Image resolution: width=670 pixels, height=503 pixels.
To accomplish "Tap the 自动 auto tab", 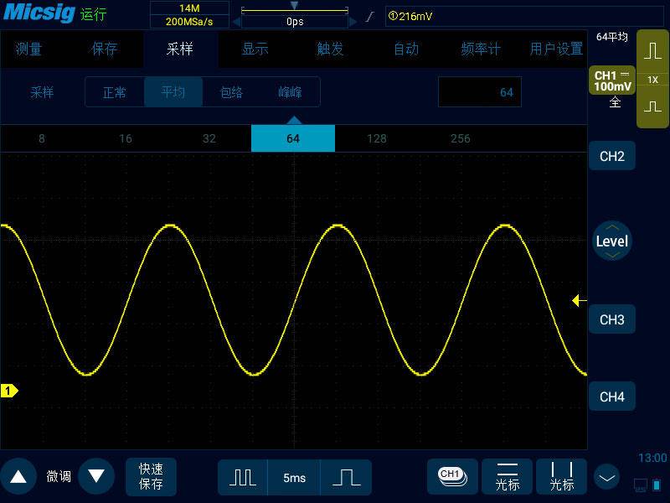I will (x=406, y=49).
